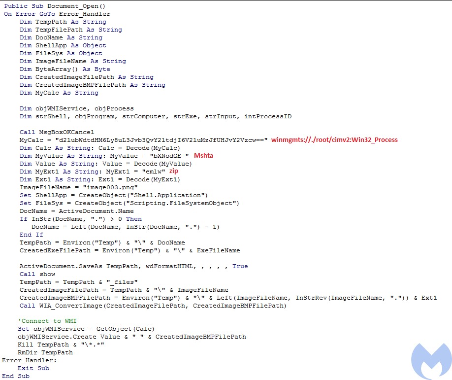
Task: Click the red "Mshta" annotation
Action: (203, 156)
